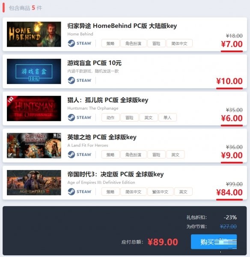Open the Home Behind game thumbnail
250x257 pixels.
pos(34,34)
